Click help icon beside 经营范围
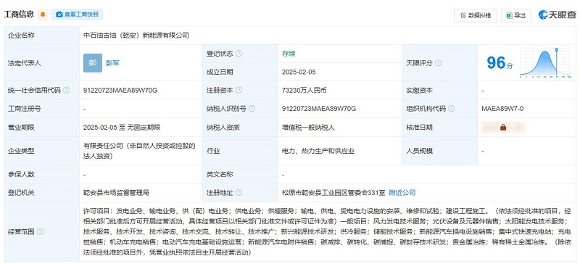Viewport: 580px width, 264px height. tap(40, 231)
